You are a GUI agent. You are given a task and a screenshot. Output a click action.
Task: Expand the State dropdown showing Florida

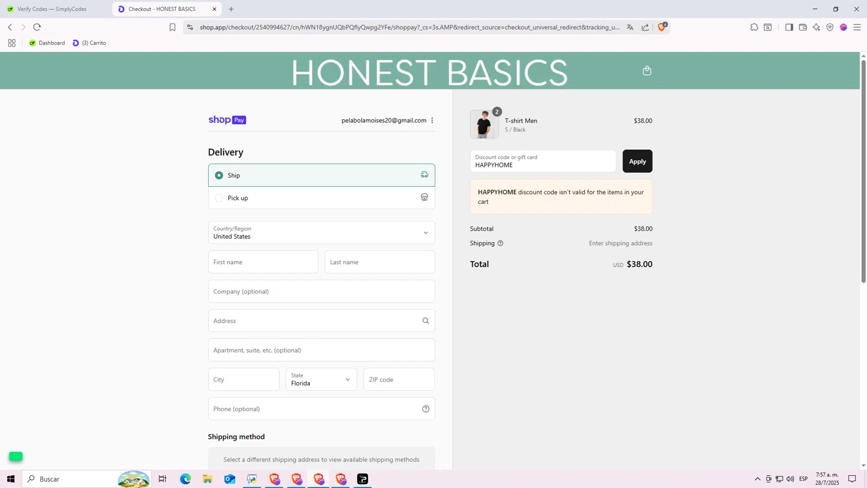click(x=321, y=379)
